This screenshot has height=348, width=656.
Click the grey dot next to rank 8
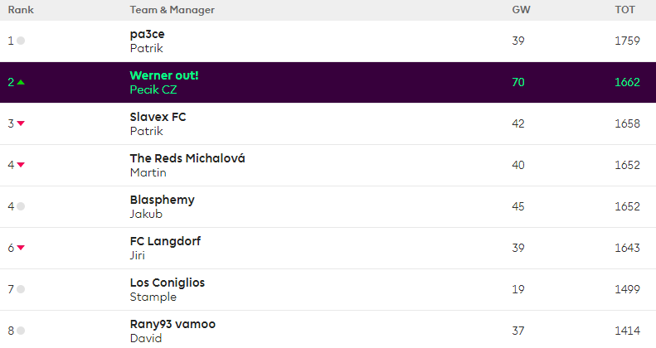[21, 331]
